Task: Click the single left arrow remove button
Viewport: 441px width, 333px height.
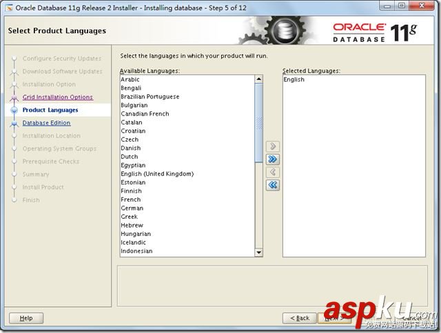Action: [x=273, y=172]
